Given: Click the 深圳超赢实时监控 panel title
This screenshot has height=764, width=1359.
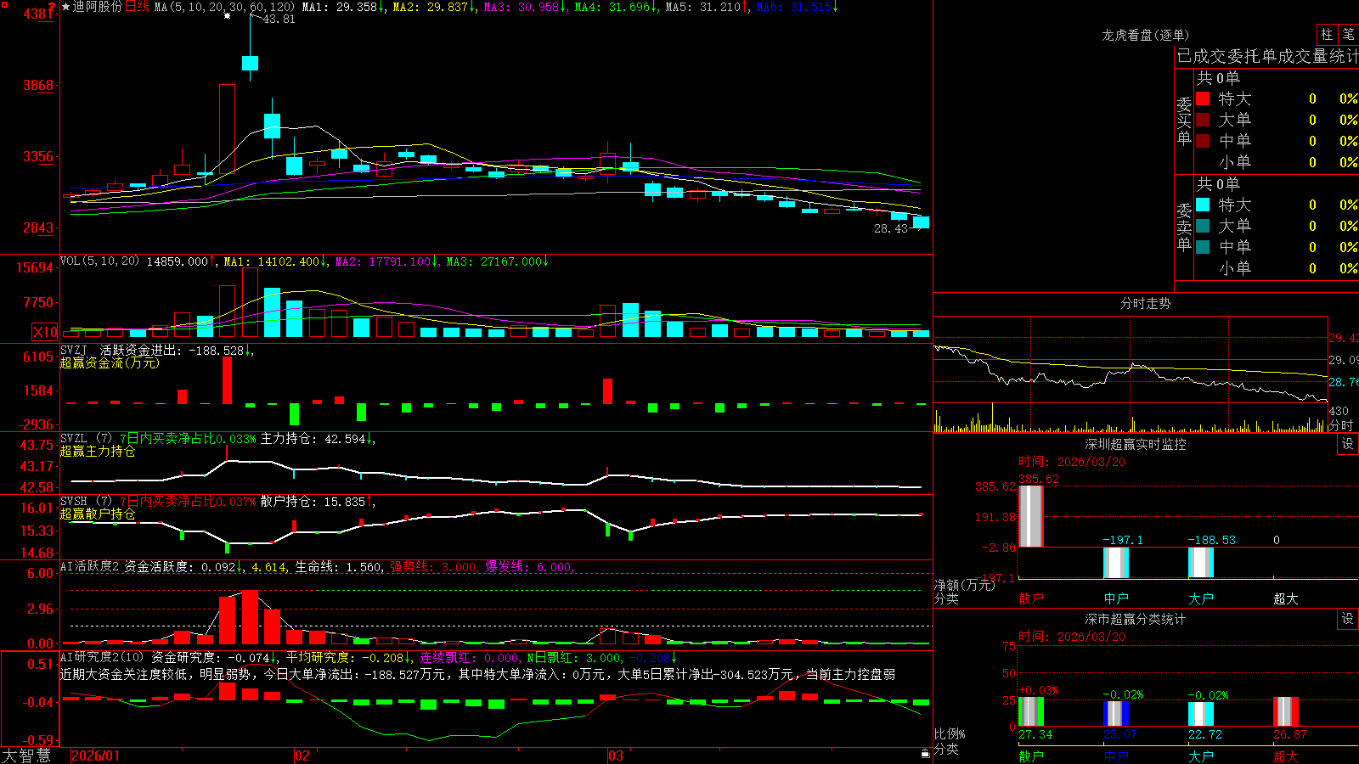Looking at the screenshot, I should [x=1136, y=444].
